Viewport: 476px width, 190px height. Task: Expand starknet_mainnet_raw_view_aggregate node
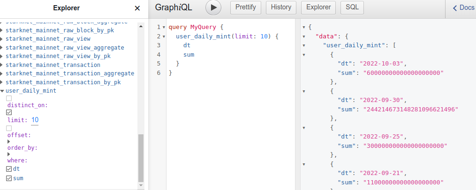1,48
